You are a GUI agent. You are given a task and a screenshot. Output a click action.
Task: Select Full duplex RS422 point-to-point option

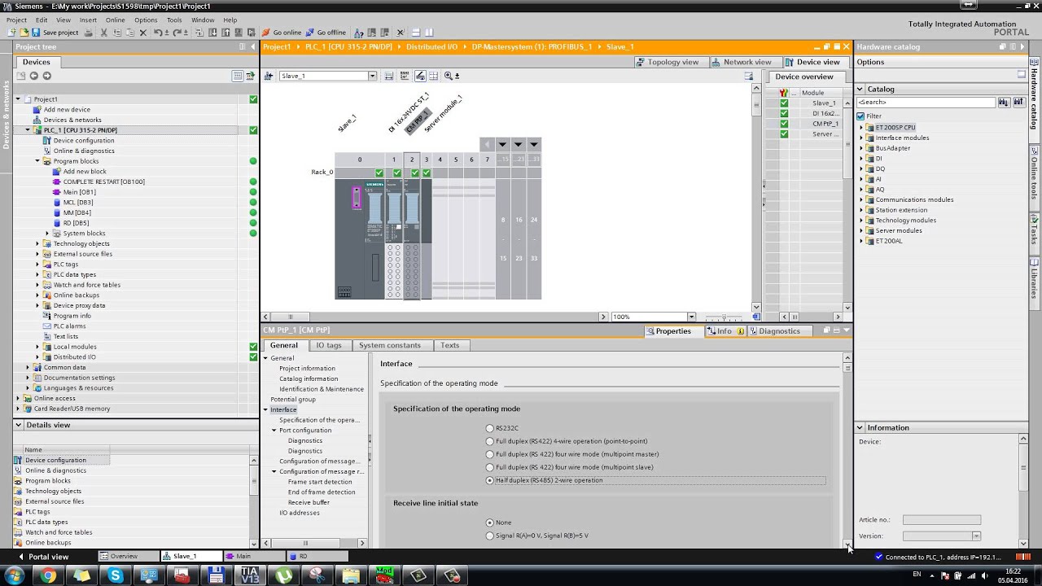pos(489,441)
